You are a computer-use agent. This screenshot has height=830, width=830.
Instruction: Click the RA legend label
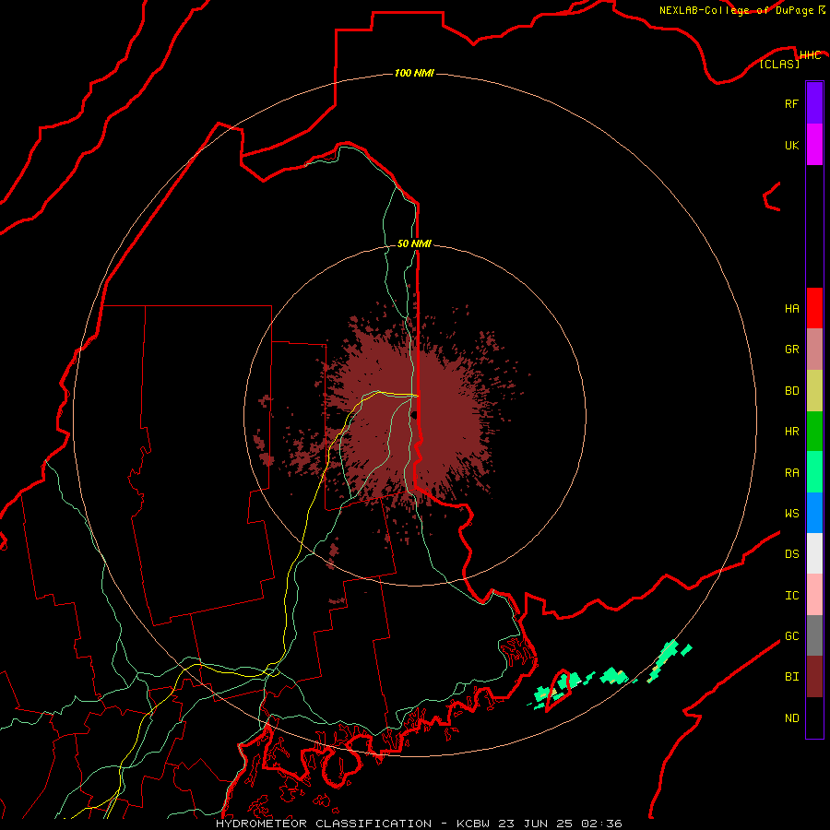pyautogui.click(x=791, y=473)
